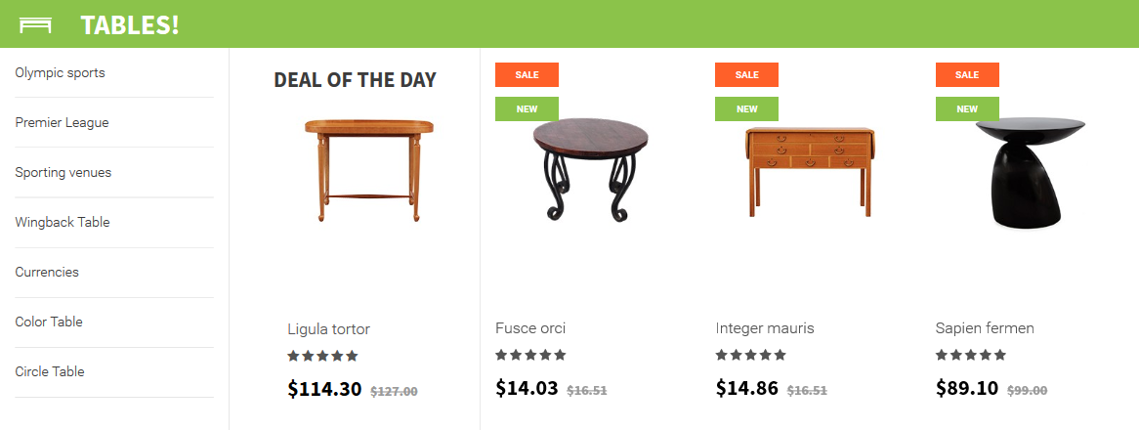Screen dimensions: 1139x430
Task: Go to Wingback Table category
Action: pos(63,222)
